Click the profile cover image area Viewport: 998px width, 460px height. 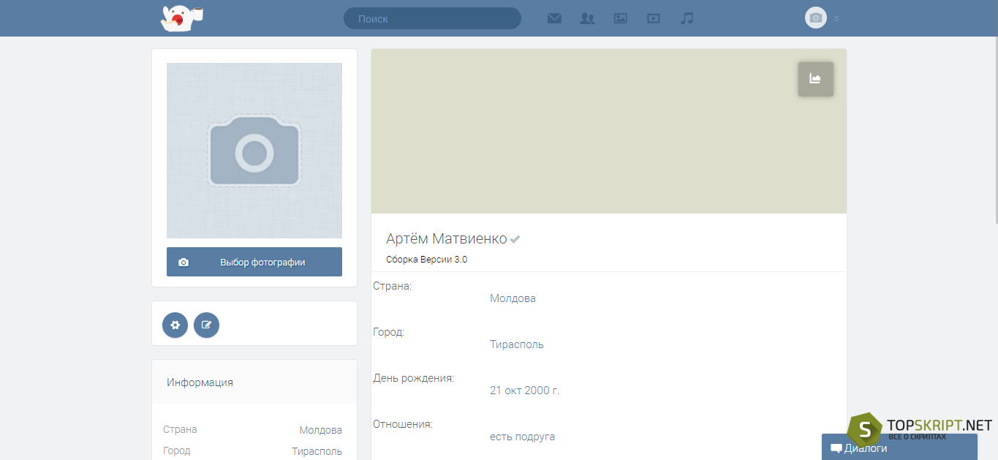(x=609, y=131)
